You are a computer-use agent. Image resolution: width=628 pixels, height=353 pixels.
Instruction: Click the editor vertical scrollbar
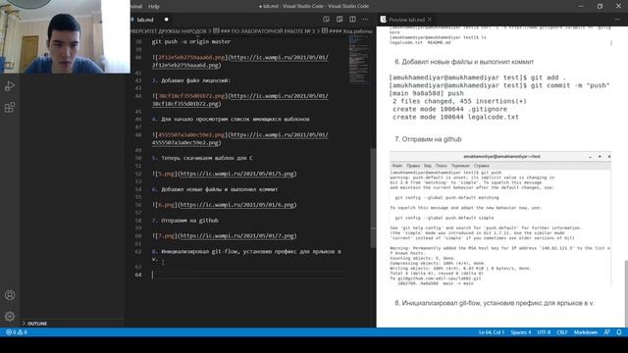point(373,198)
